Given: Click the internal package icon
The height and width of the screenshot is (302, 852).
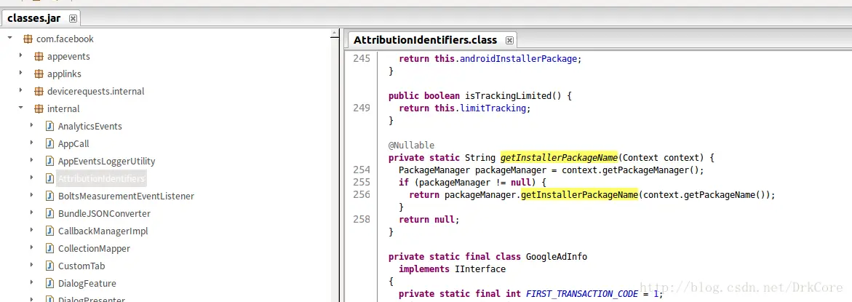Looking at the screenshot, I should (x=39, y=108).
